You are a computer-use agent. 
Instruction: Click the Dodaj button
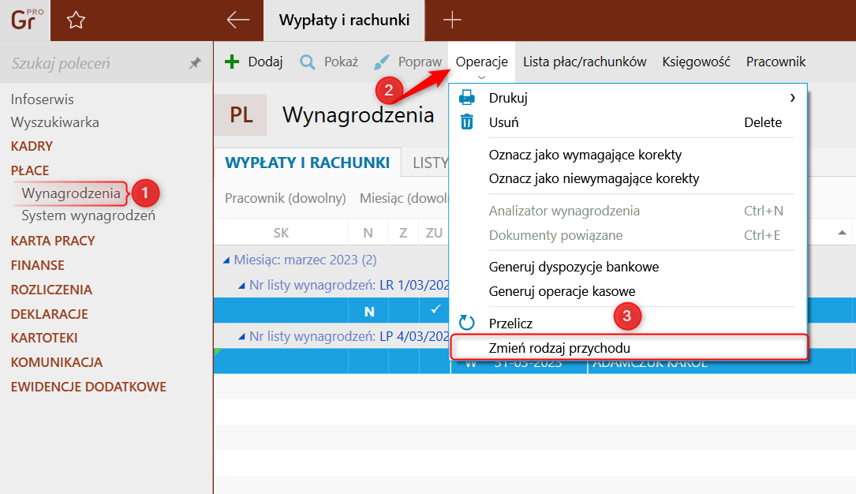[x=254, y=62]
